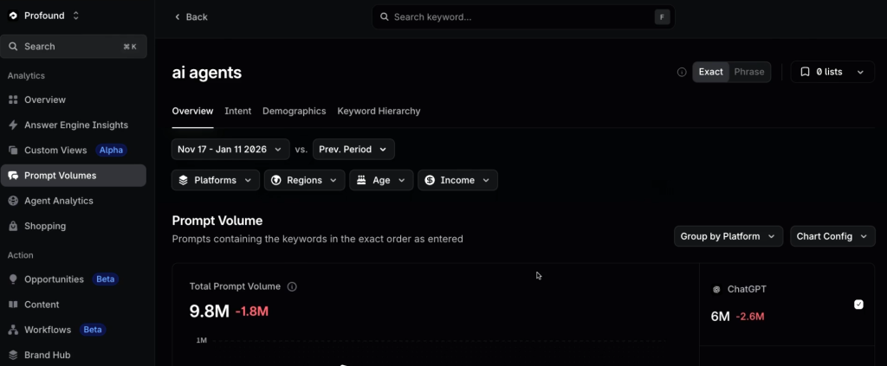Open Brand Hub
Screen dimensions: 887x366
tap(74, 355)
